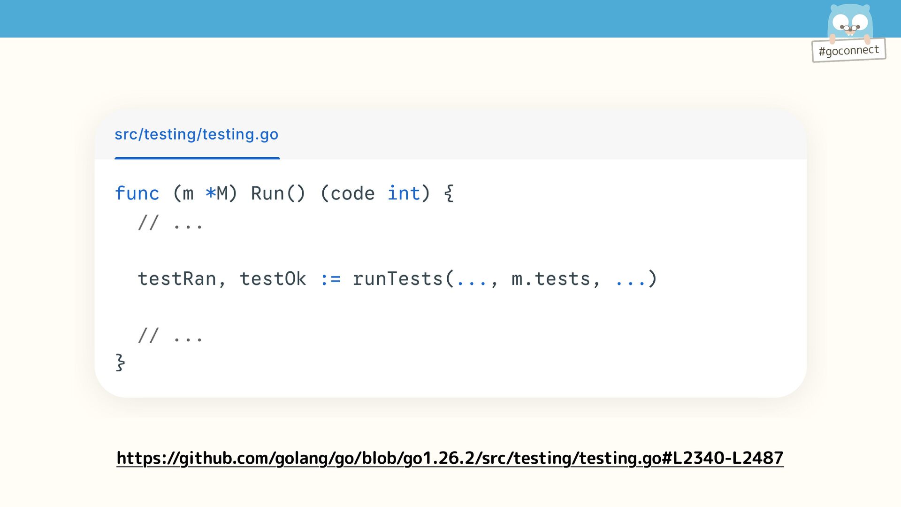Click the testRan variable
This screenshot has width=901, height=507.
coord(177,279)
